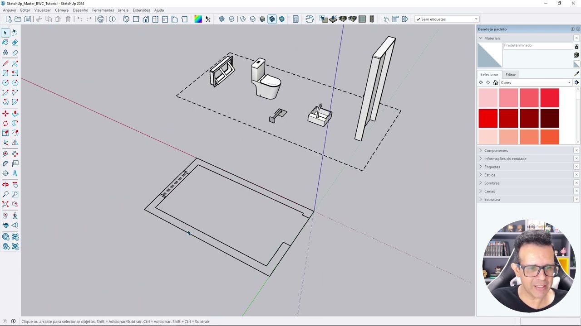Toggle Shaded with Textures style
This screenshot has width=581, height=326.
[x=272, y=19]
